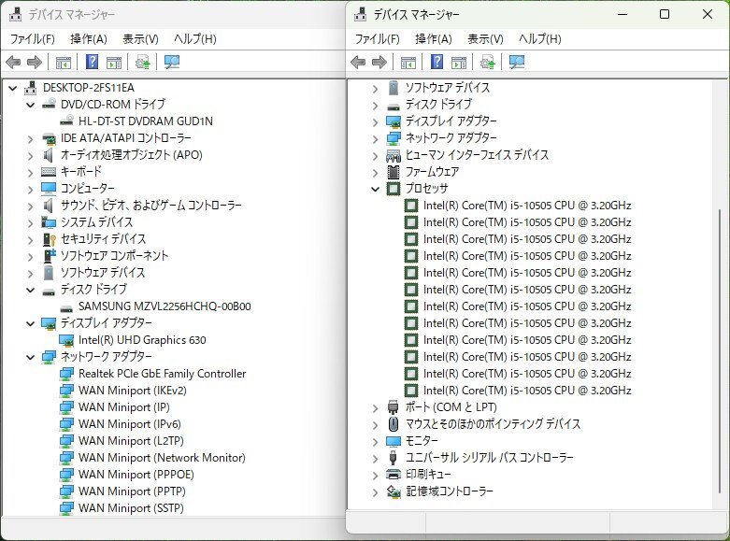Screen dimensions: 730x541
Task: Expand the セキュリティ デバイス category
Action: pos(30,239)
